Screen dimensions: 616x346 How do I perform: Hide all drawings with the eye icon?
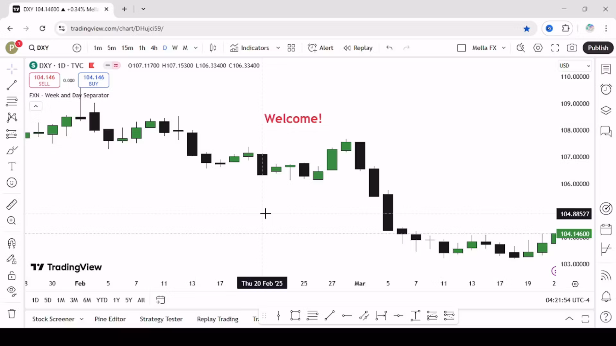tap(12, 291)
